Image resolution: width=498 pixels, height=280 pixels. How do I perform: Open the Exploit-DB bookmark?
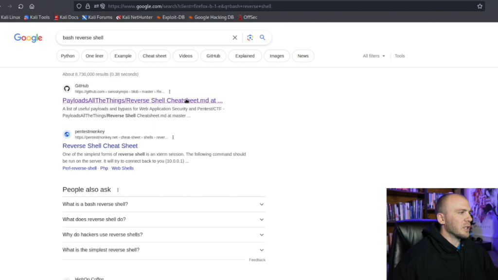(x=171, y=17)
